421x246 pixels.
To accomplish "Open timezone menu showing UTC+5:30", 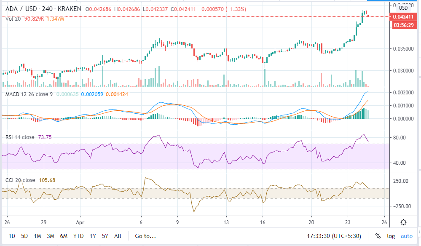I will pos(334,236).
